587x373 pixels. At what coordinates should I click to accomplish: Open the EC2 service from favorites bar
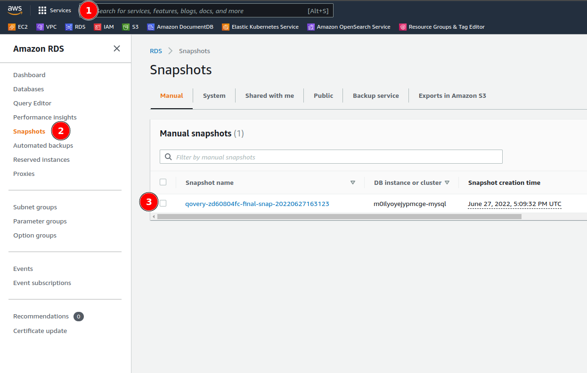pyautogui.click(x=18, y=27)
